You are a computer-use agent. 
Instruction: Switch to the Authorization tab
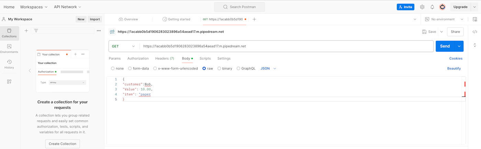[x=138, y=58]
